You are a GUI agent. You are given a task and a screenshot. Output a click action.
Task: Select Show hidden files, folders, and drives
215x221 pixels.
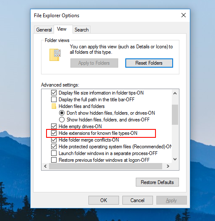[62, 120]
